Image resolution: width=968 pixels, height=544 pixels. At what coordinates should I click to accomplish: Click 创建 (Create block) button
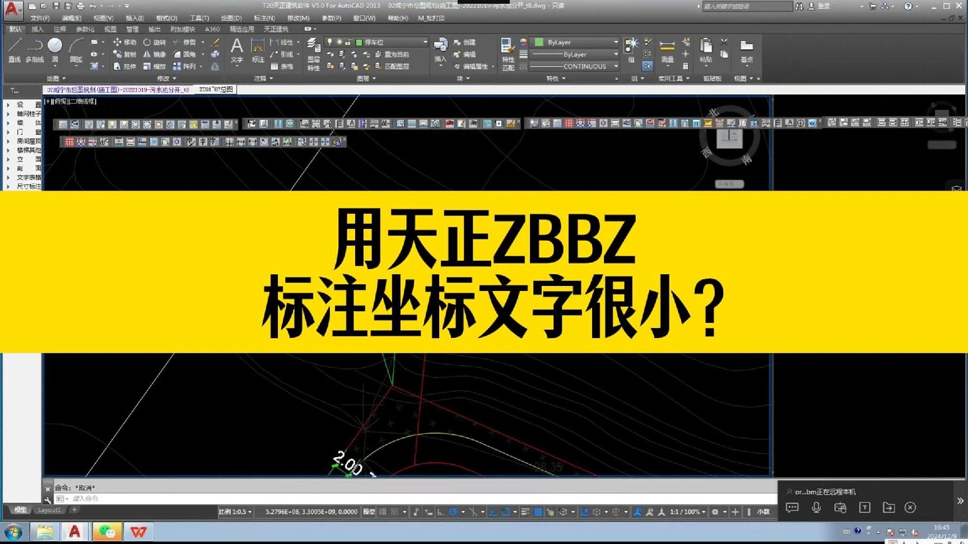pyautogui.click(x=465, y=42)
